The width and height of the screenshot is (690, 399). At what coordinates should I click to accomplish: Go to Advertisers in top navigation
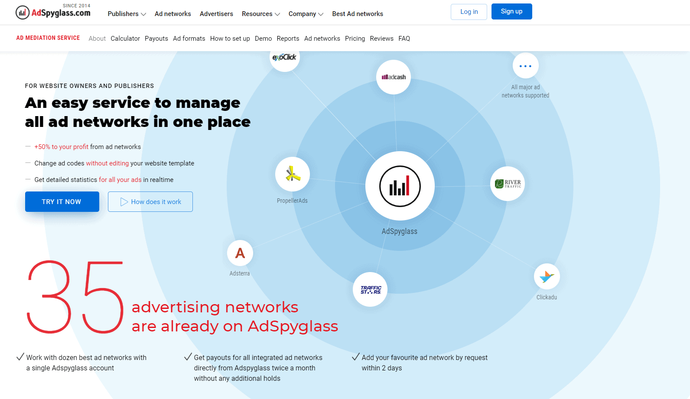tap(216, 14)
